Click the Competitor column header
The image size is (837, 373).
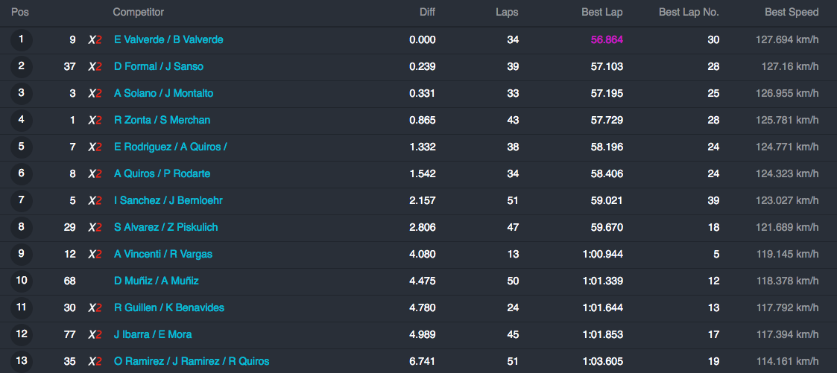point(138,12)
